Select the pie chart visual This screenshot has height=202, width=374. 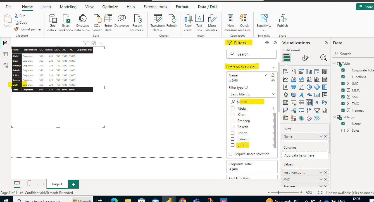309,87
